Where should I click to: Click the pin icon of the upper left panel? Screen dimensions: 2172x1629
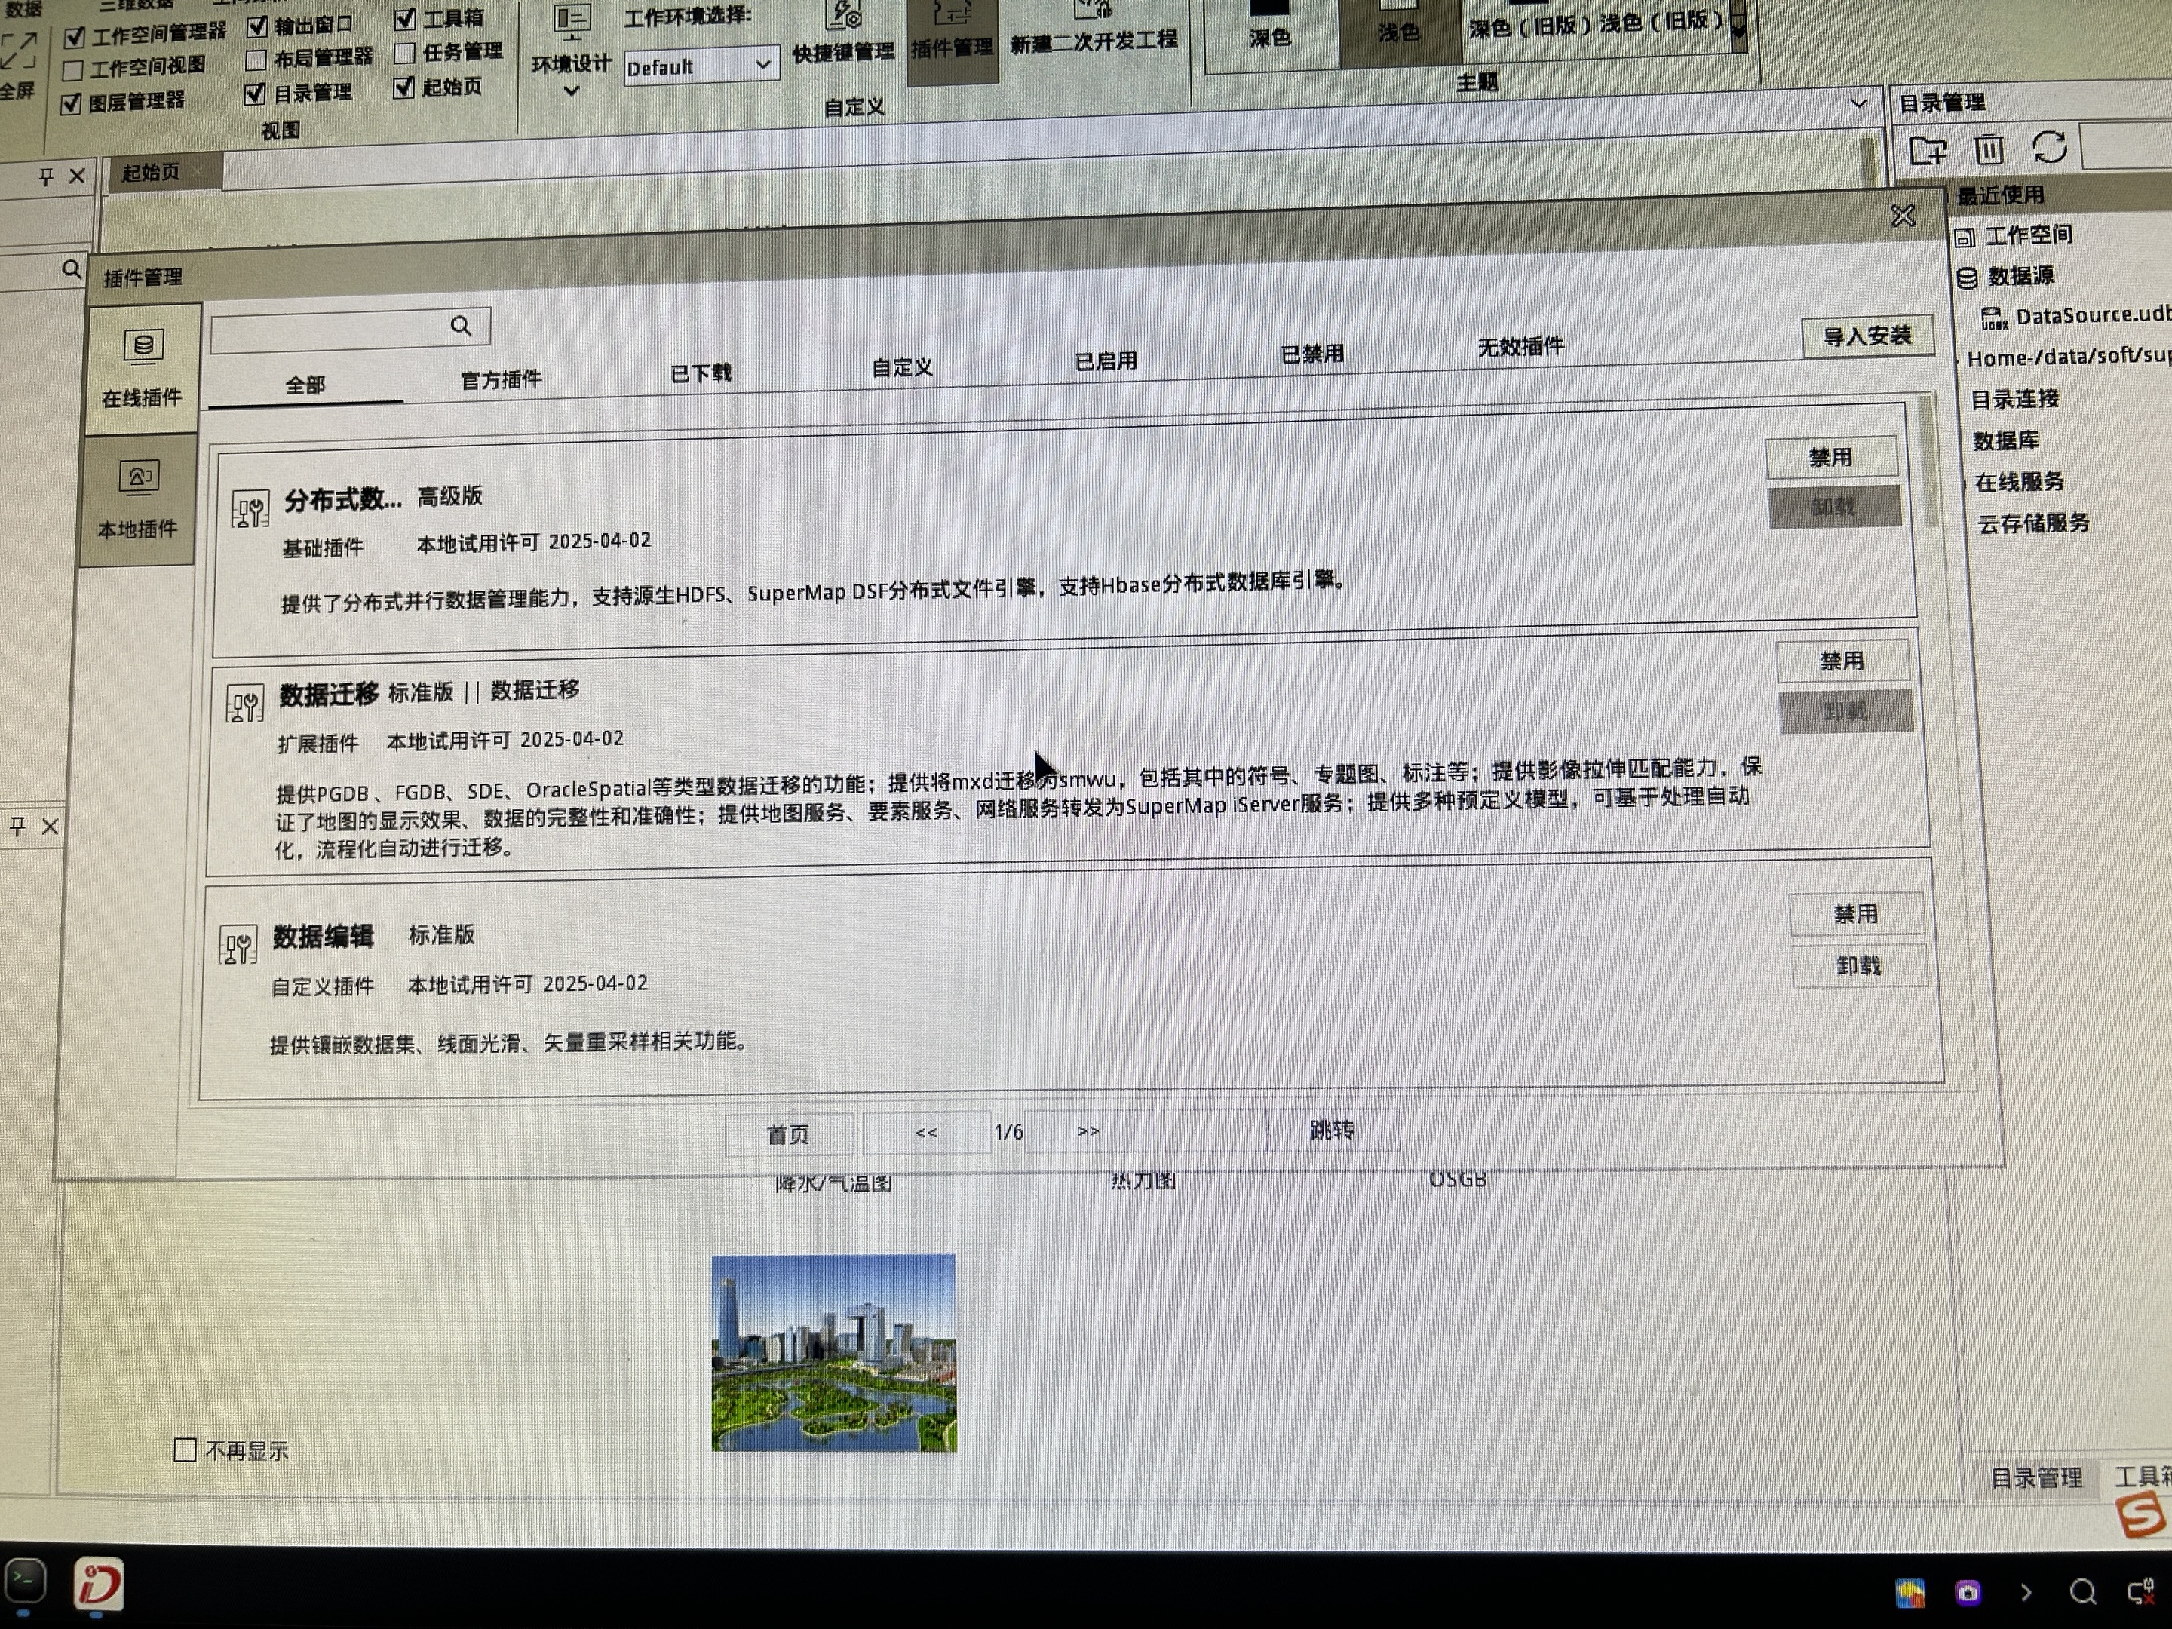tap(45, 176)
